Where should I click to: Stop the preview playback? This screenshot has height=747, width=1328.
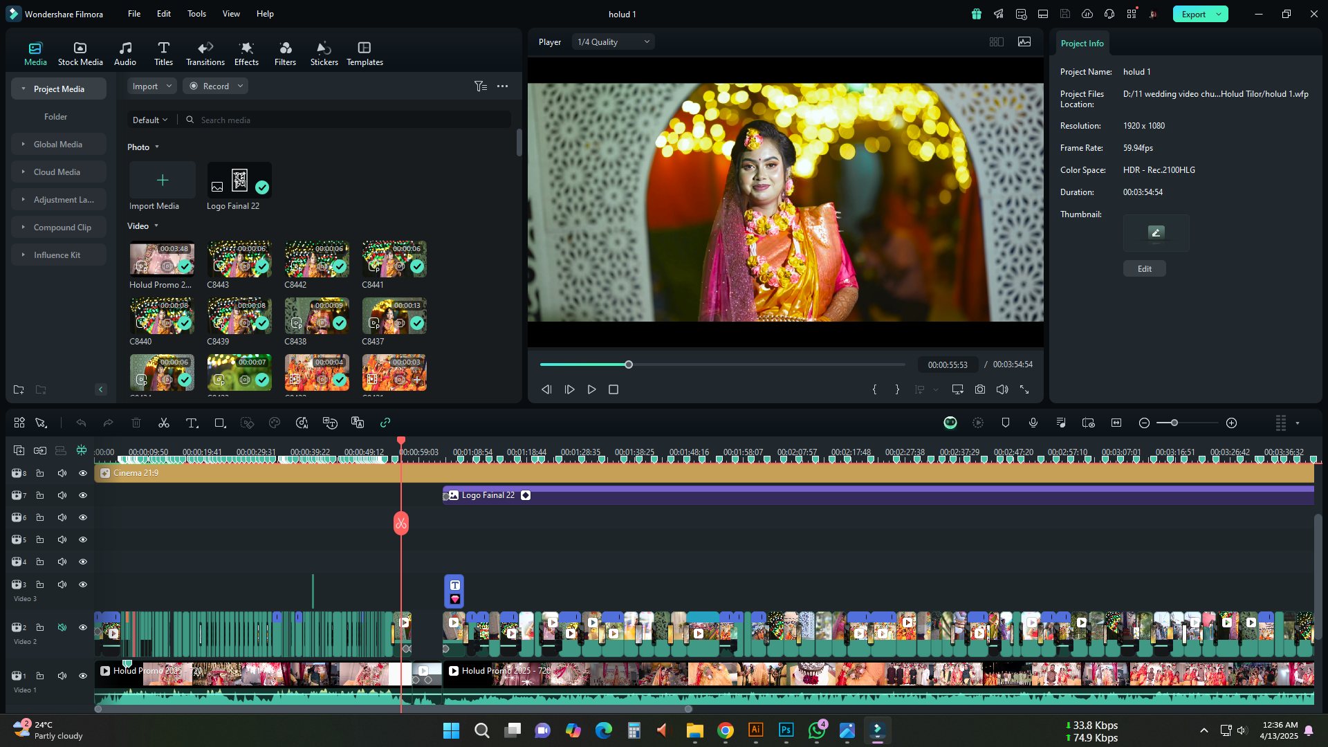(614, 389)
